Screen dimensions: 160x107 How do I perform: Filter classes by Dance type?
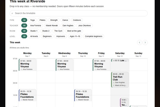(x=65, y=20)
